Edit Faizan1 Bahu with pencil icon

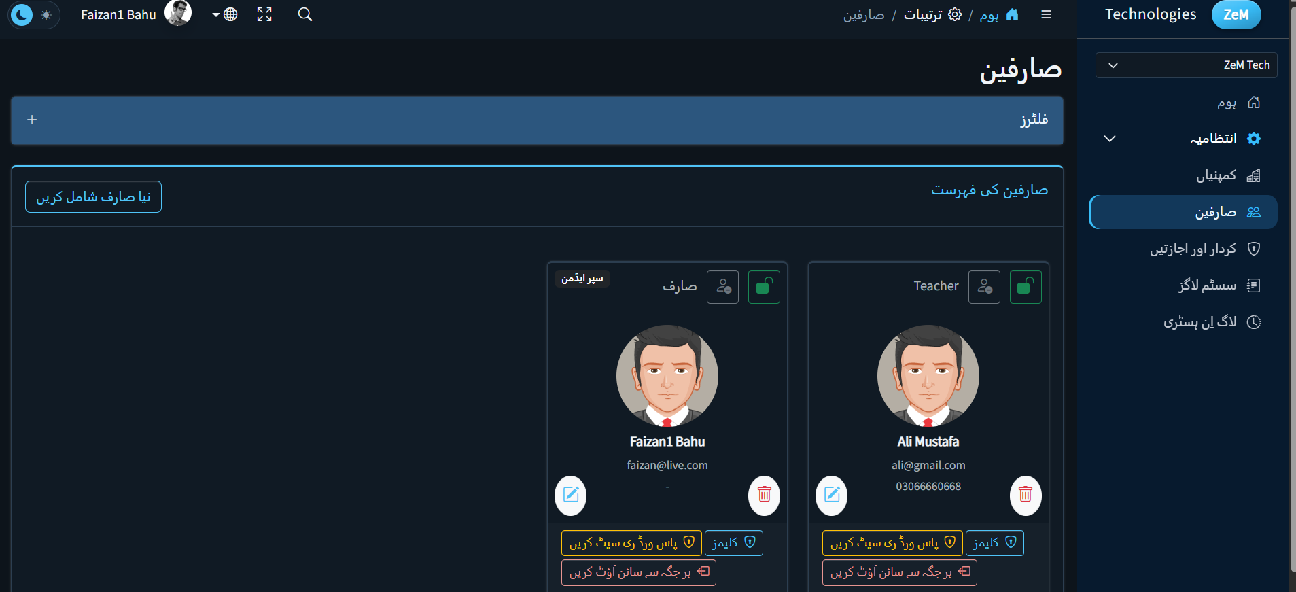click(571, 495)
